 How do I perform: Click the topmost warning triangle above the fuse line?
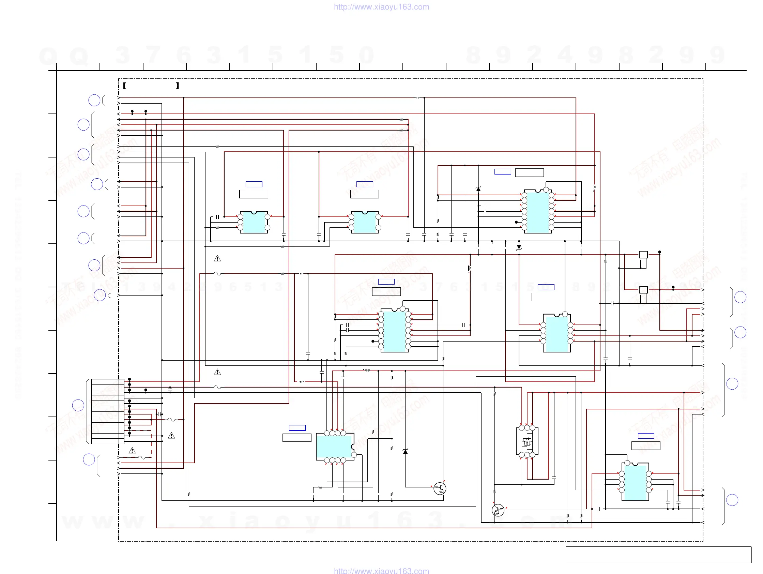pyautogui.click(x=217, y=258)
